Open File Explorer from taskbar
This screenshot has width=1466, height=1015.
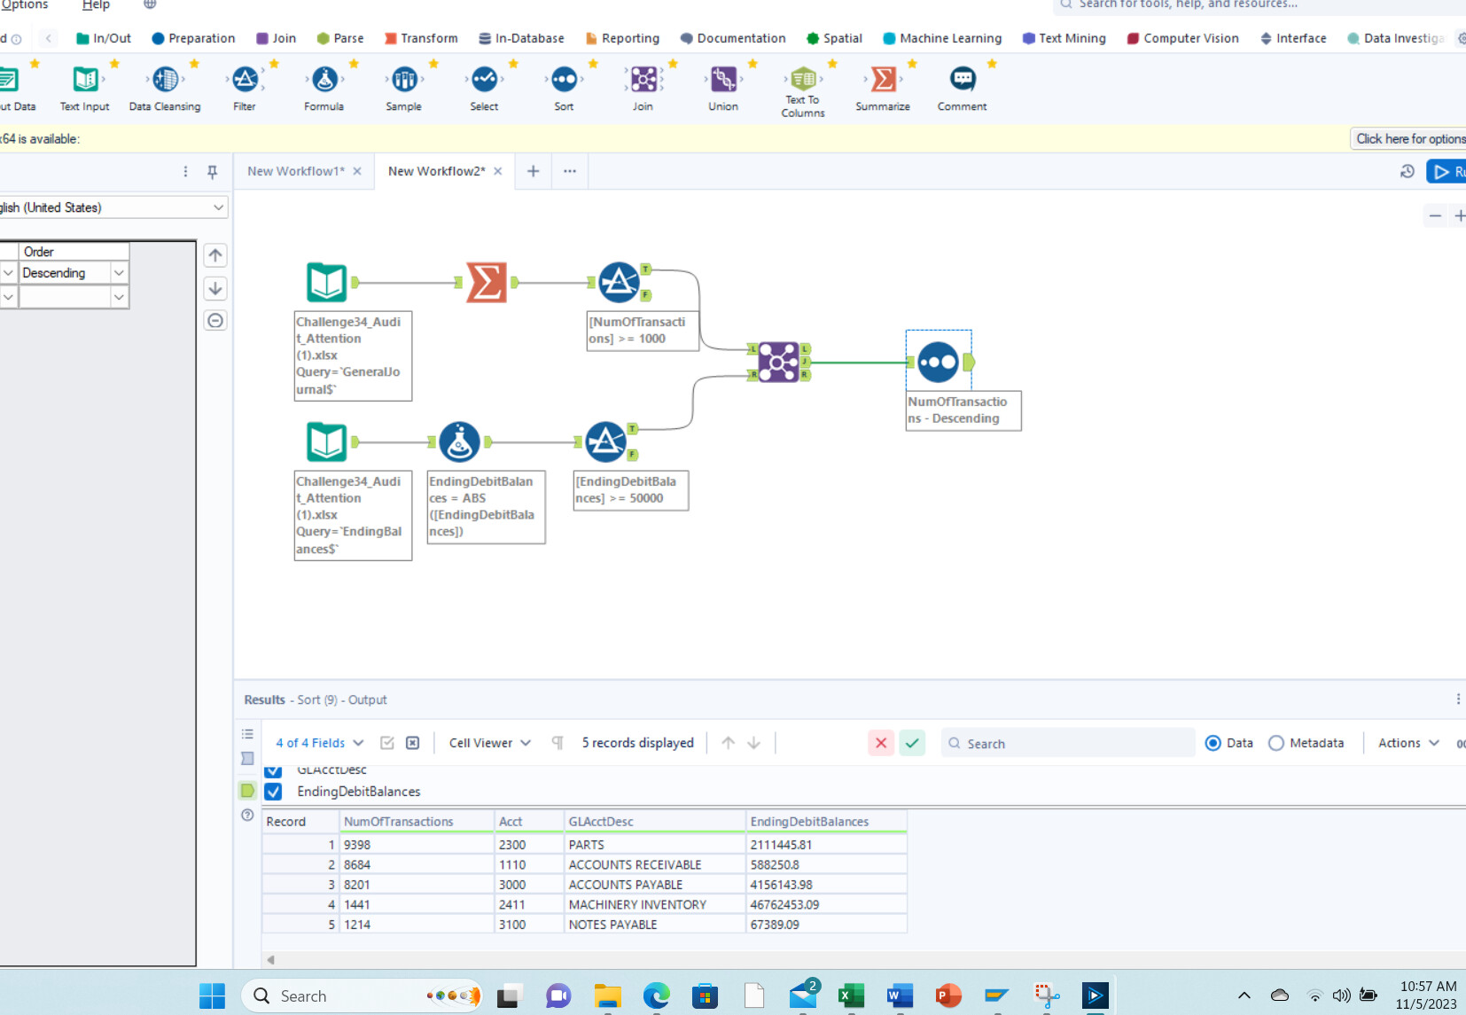coord(607,995)
